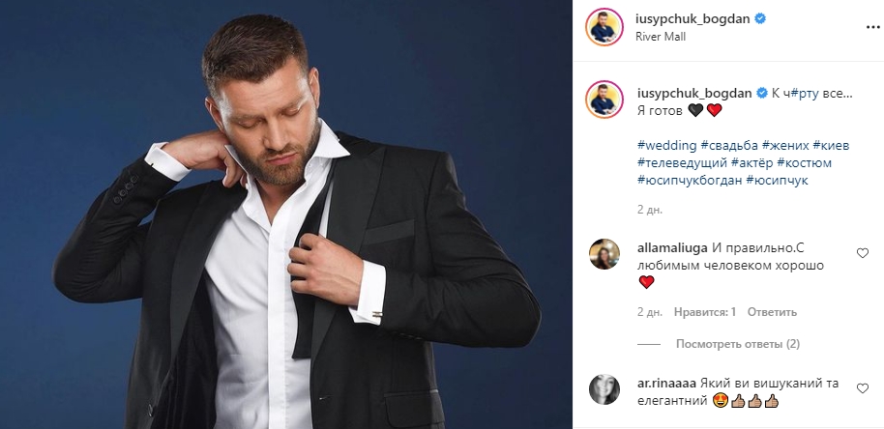This screenshot has height=429, width=884.
Task: Expand 'Посмотреть ответы (2)' replies
Action: (738, 344)
